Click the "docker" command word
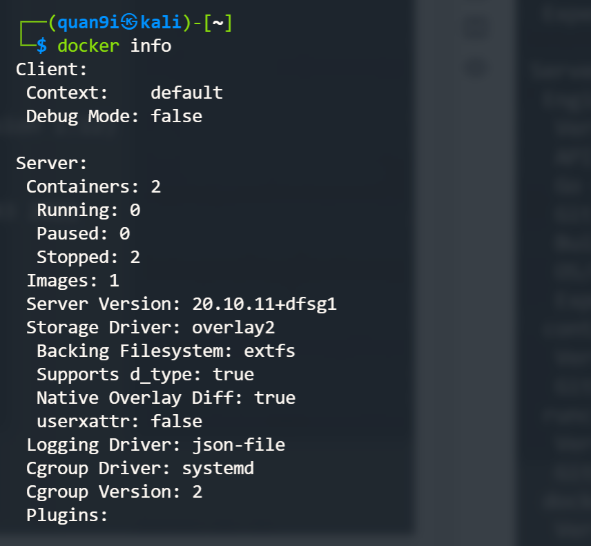 coord(88,46)
